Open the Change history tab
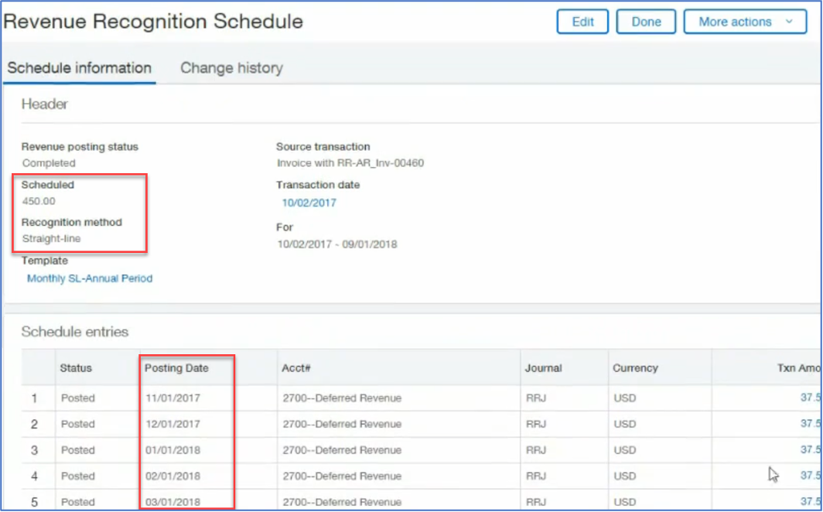The height and width of the screenshot is (512, 823). (231, 68)
